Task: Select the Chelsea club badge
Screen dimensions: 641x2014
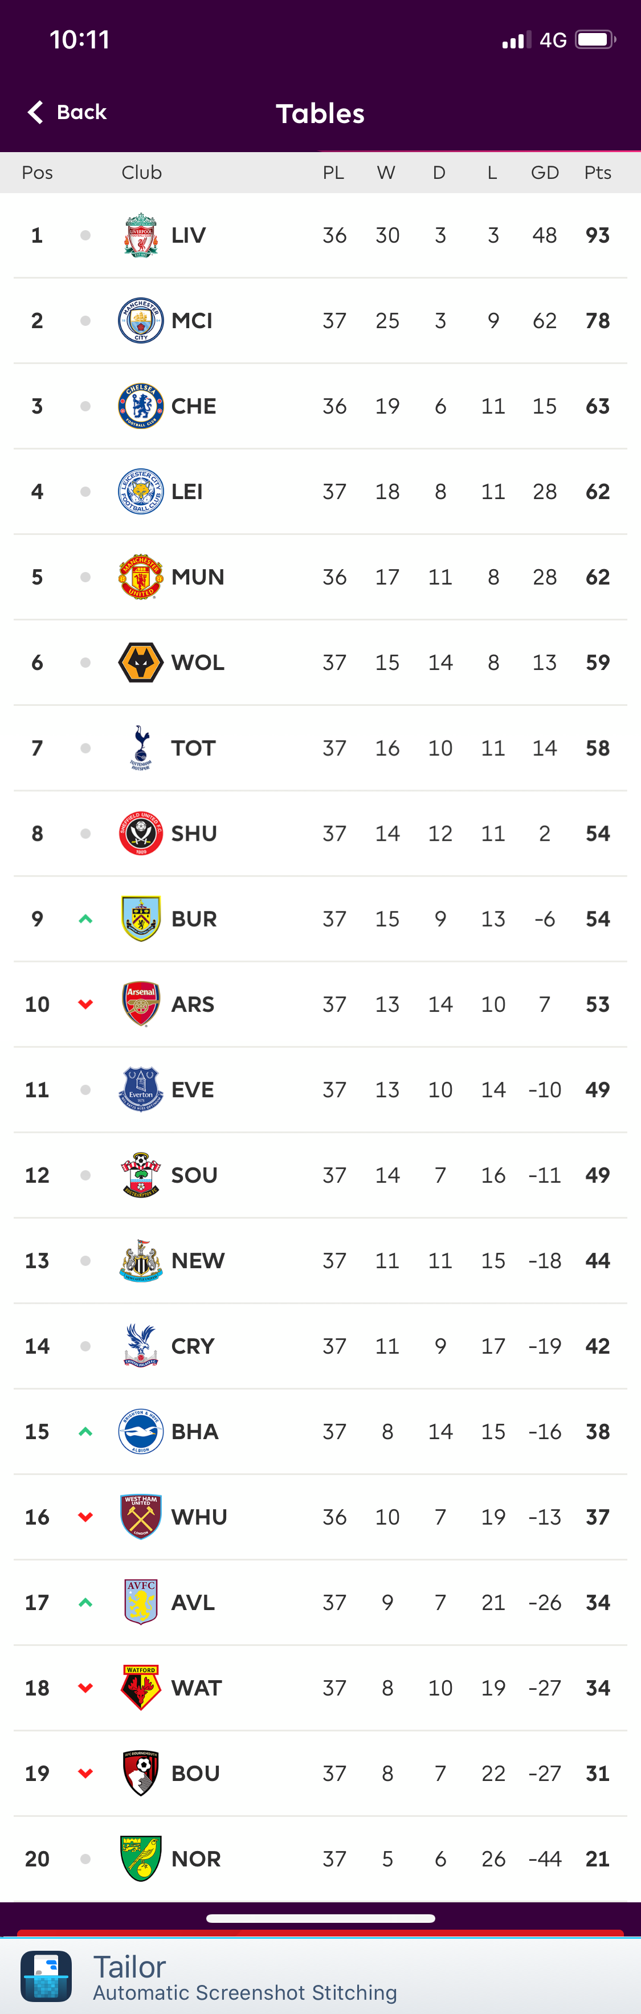Action: tap(141, 406)
